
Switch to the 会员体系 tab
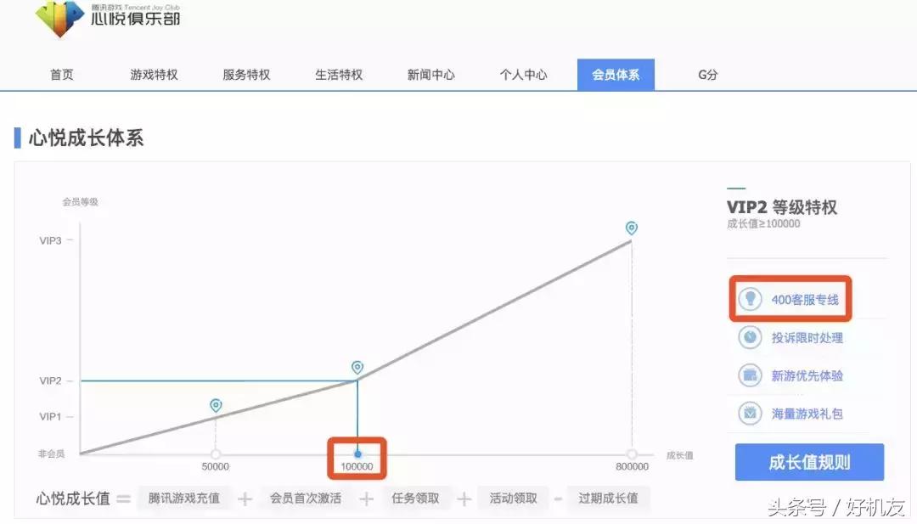click(x=616, y=75)
